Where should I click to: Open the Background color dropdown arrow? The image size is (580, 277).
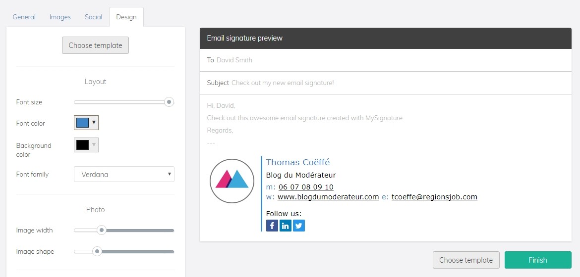[x=94, y=145]
